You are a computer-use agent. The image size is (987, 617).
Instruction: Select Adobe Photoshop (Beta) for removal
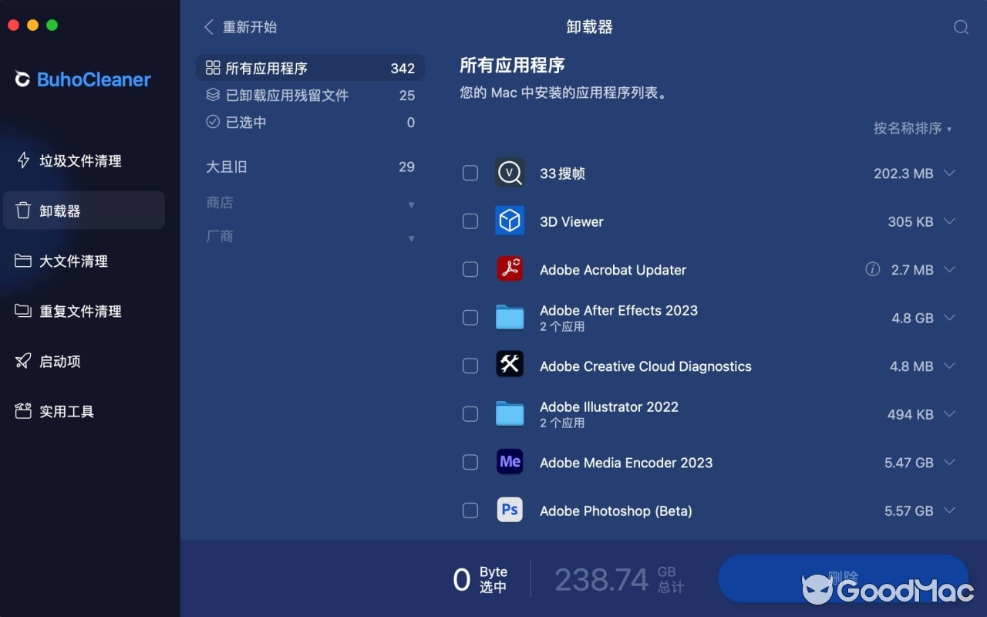[470, 510]
